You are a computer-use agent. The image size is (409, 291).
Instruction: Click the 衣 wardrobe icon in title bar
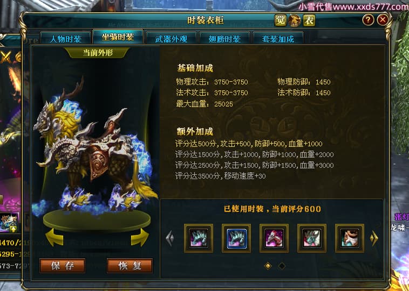pyautogui.click(x=309, y=20)
